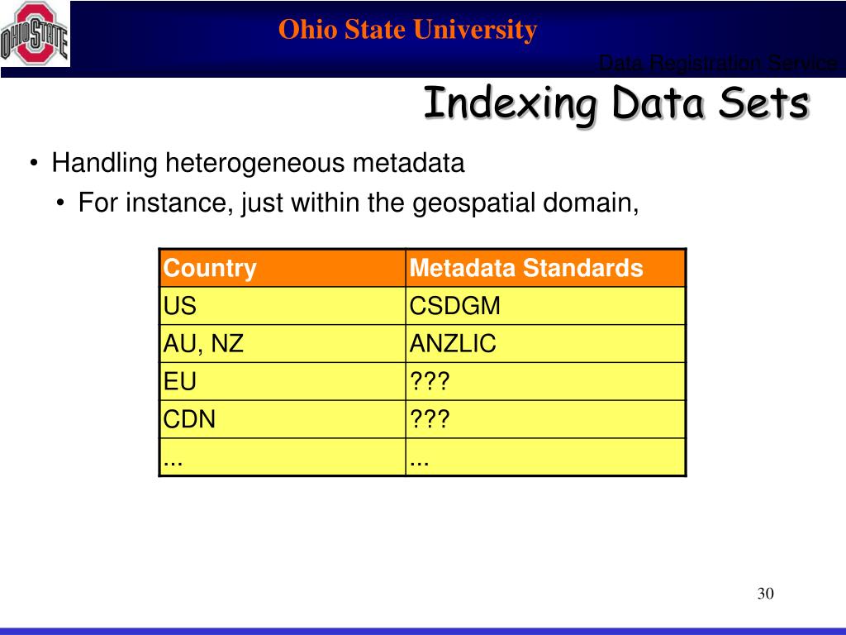Select the 'CDN' table cell
846x635 pixels.
(x=283, y=419)
